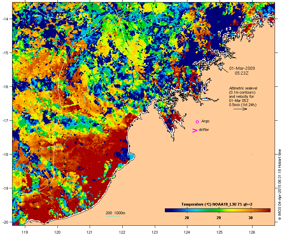Click latitude axis label -20
Image resolution: width=284 pixels, height=235 pixels.
point(5,222)
